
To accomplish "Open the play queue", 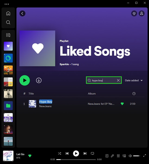I will pyautogui.click(x=118, y=156).
